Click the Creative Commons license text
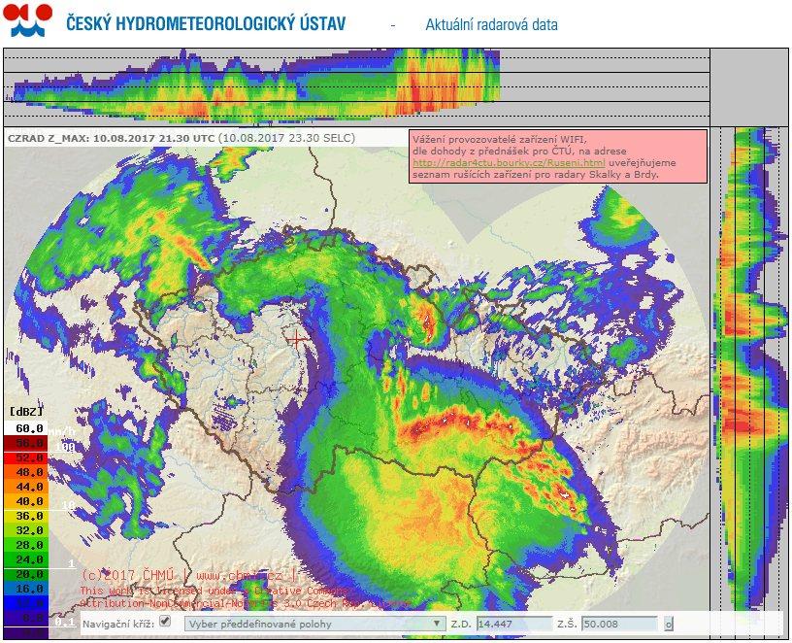 [x=246, y=597]
